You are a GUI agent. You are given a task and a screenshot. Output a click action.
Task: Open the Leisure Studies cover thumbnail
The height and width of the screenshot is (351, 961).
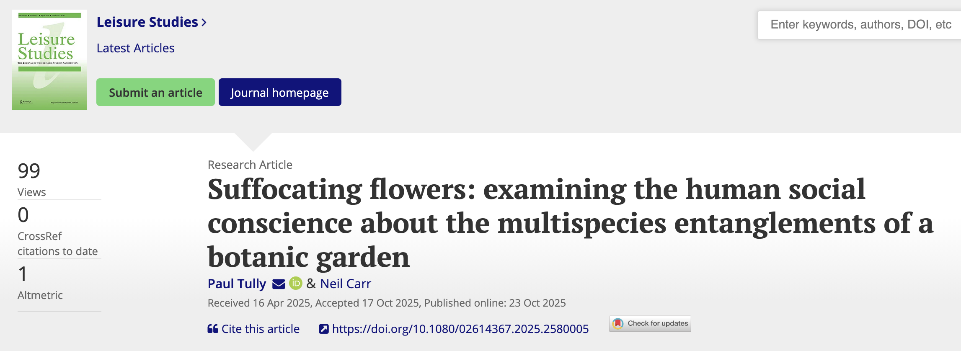49,60
